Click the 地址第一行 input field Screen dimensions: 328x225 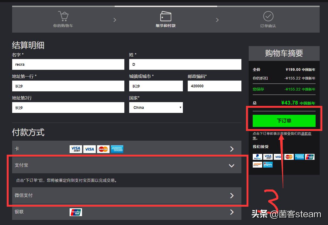(x=68, y=86)
